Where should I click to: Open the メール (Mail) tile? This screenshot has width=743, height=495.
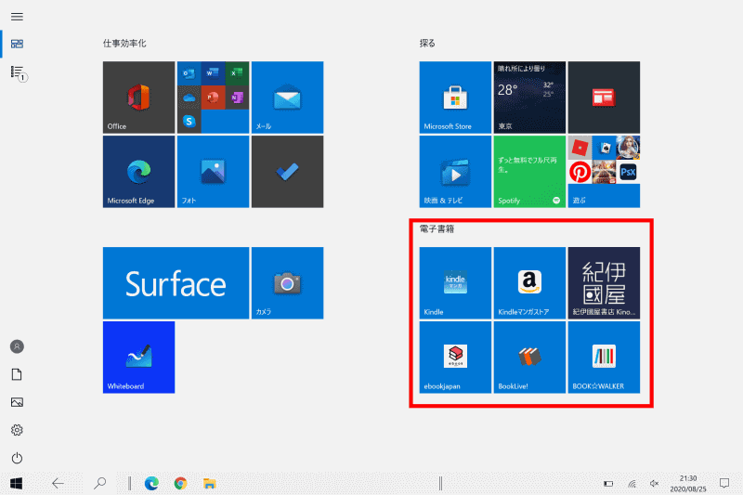point(288,98)
